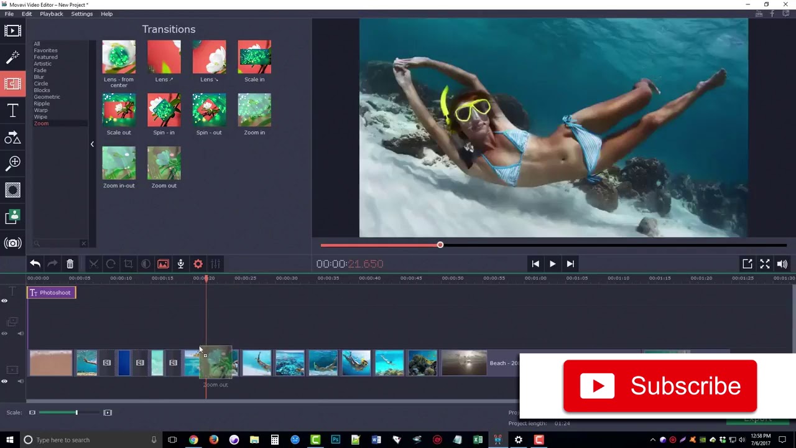Select the Wipe transition category
The width and height of the screenshot is (796, 448).
pos(40,117)
